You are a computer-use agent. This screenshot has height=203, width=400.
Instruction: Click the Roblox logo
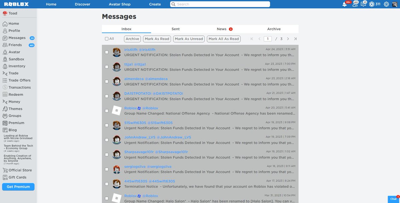(x=16, y=4)
